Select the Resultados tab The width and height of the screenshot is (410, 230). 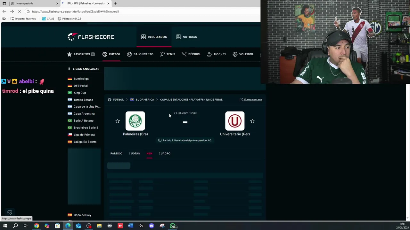click(x=154, y=37)
